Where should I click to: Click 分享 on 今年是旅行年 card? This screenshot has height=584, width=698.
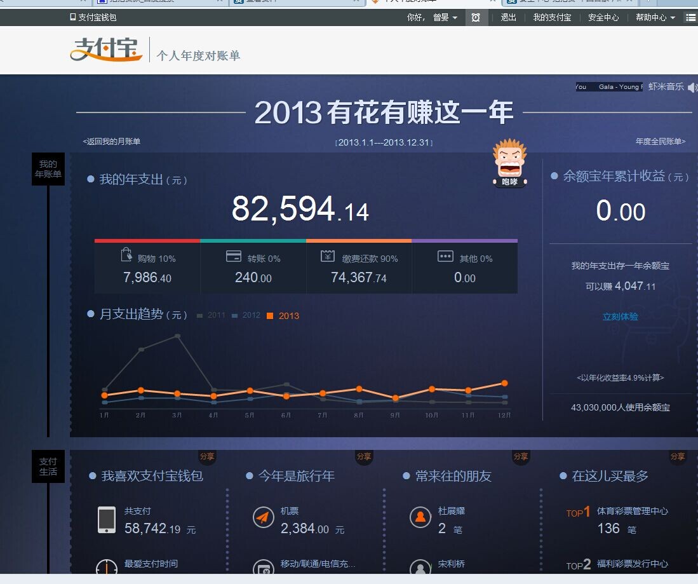pos(364,457)
